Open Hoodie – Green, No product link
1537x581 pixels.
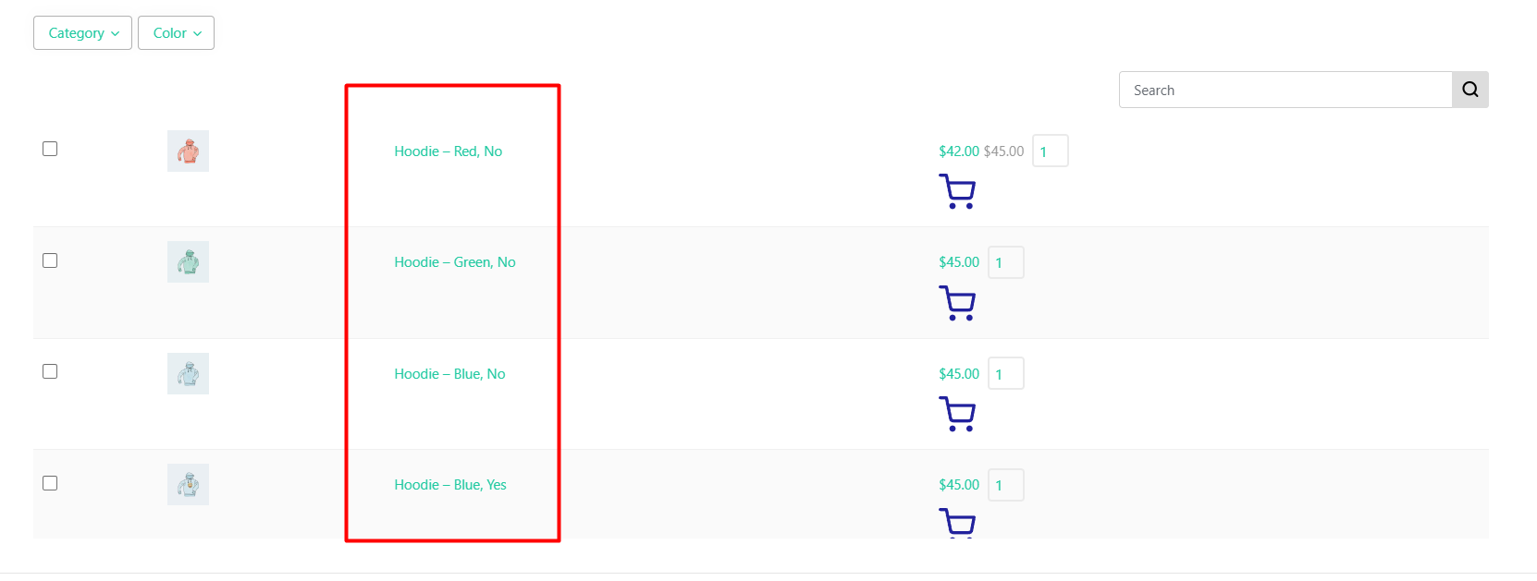click(455, 262)
